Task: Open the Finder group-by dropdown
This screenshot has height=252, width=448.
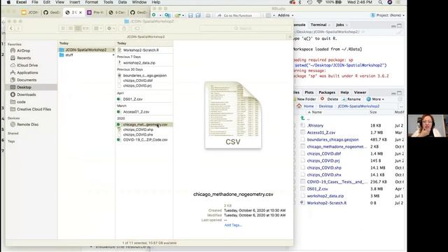Action: pos(98,28)
